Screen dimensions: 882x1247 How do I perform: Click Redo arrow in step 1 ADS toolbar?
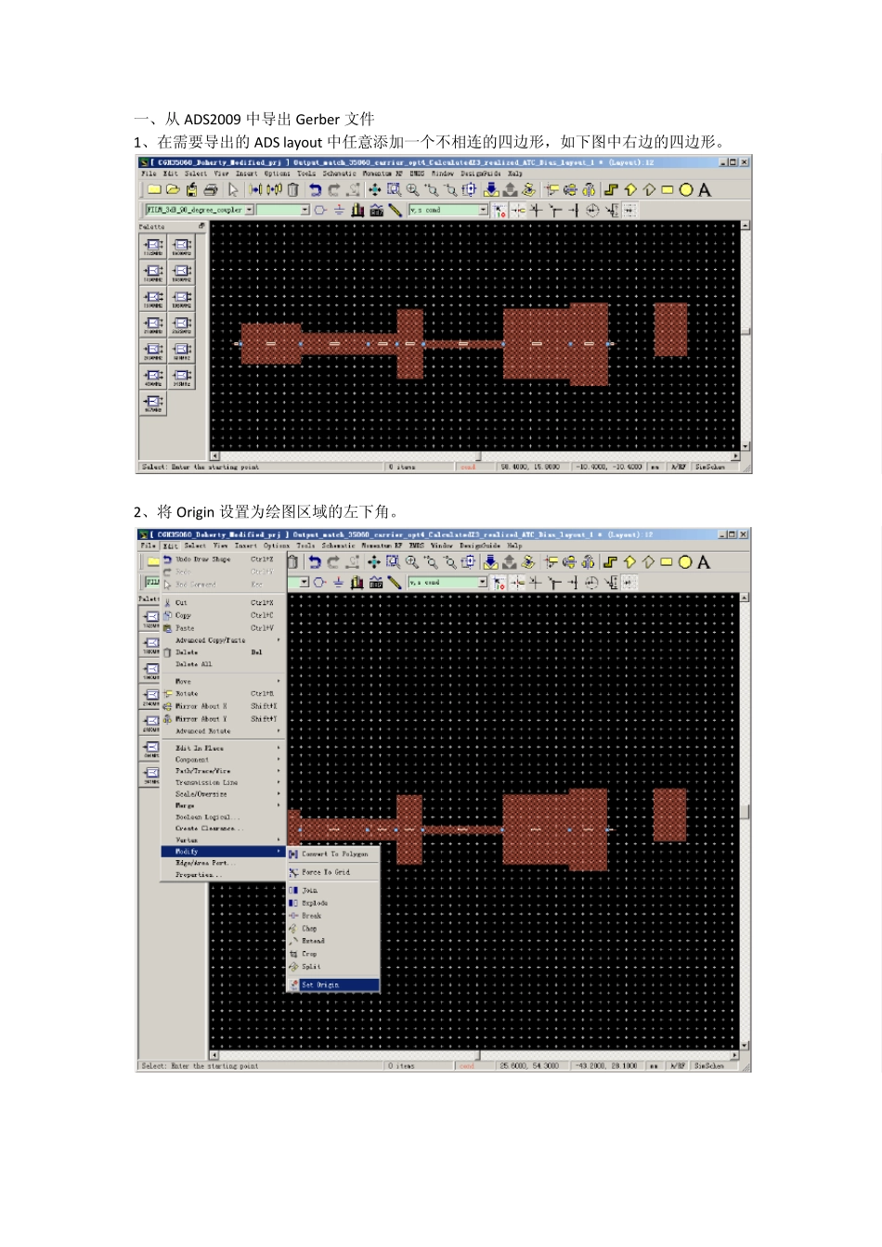(x=333, y=190)
